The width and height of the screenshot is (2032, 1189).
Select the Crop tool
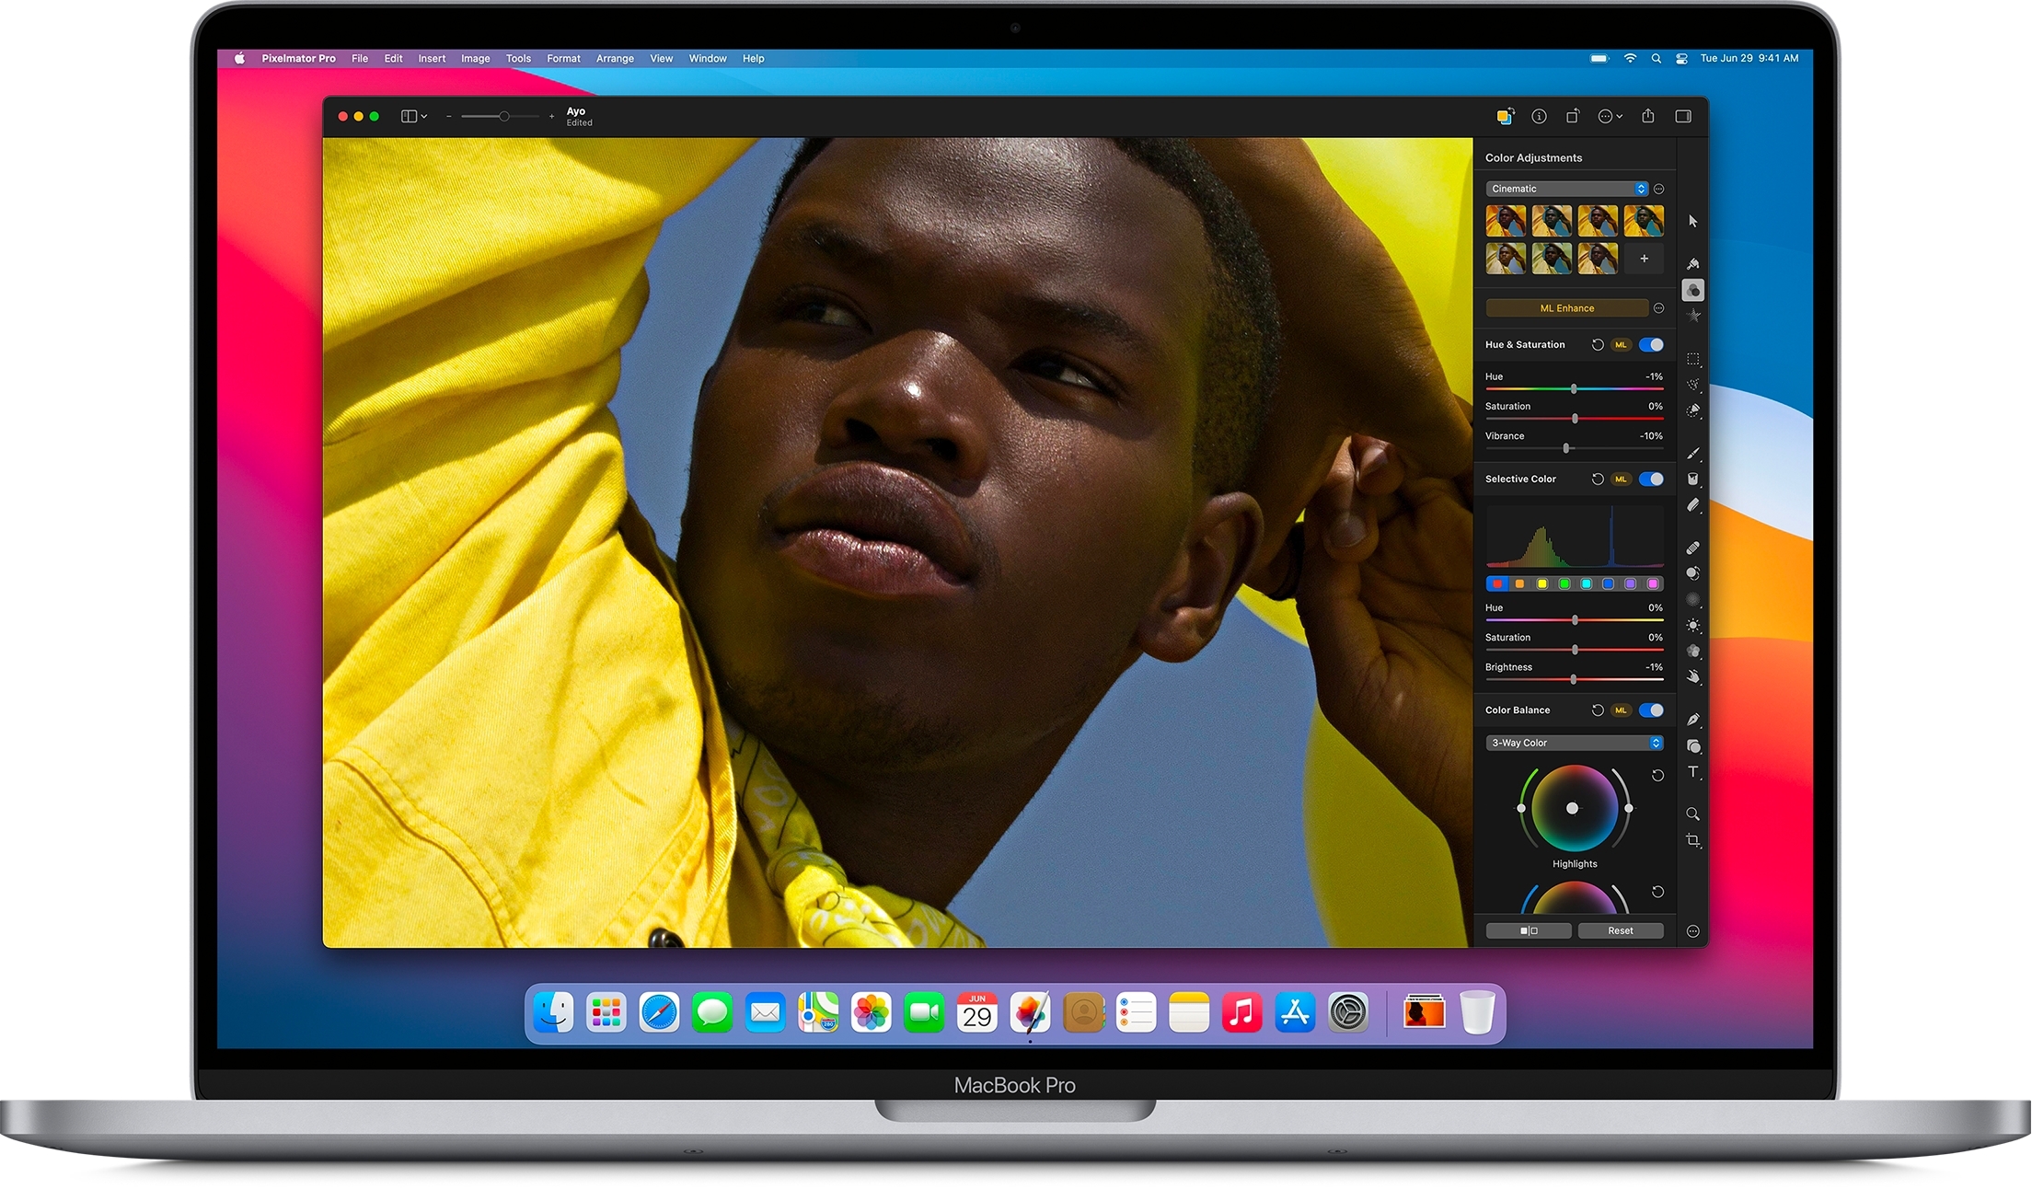(x=1692, y=840)
